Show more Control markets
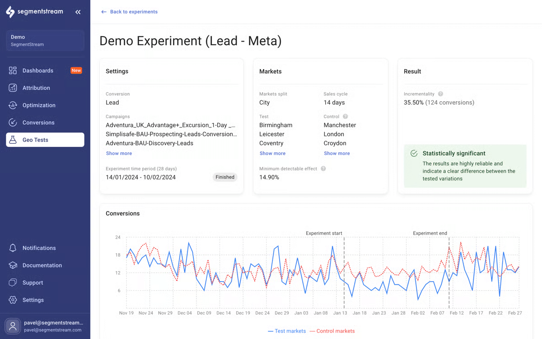 point(337,153)
